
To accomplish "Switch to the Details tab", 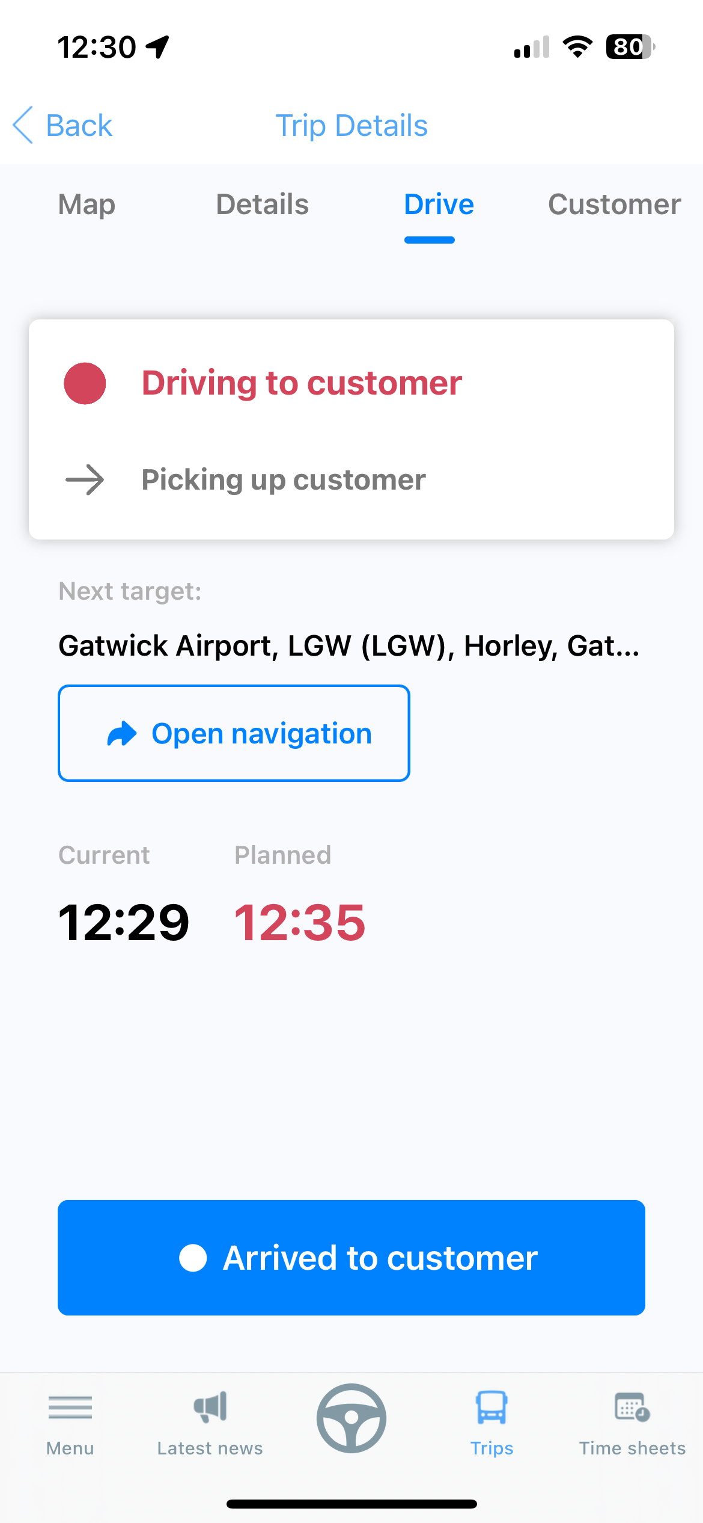I will click(262, 205).
